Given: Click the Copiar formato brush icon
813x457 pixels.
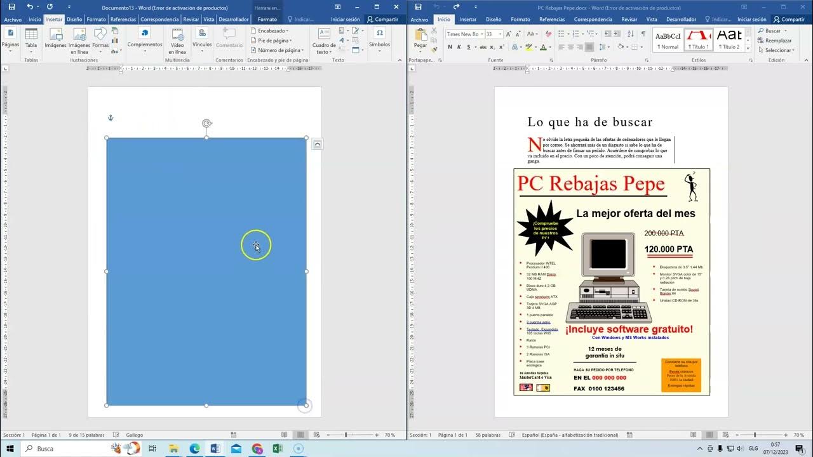Looking at the screenshot, I should (x=434, y=50).
